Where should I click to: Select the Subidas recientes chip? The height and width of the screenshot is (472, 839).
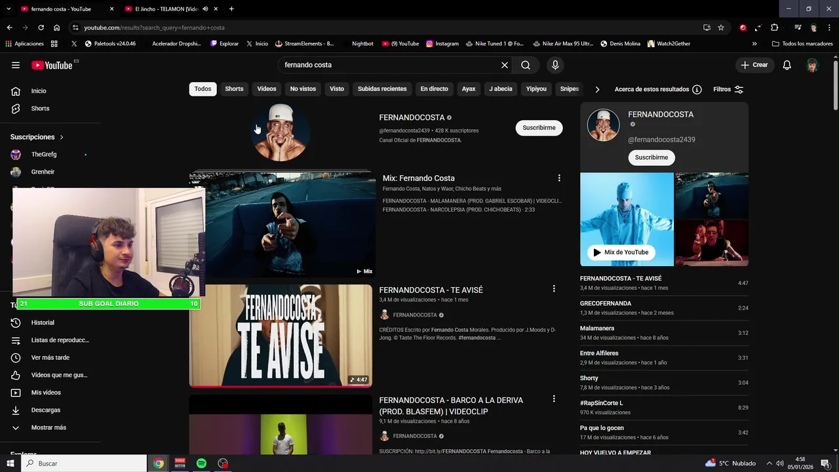pos(382,89)
